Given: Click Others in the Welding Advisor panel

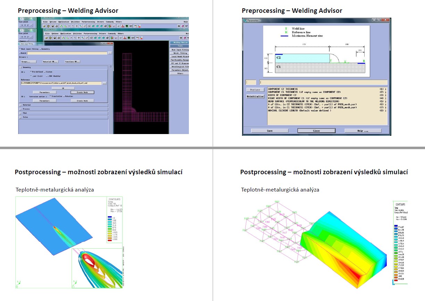Looking at the screenshot, I should point(180,73).
